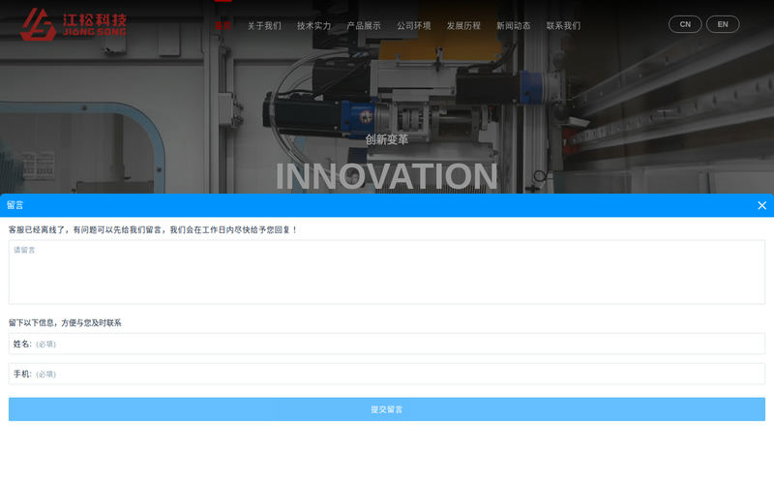Open the 关于我们 menu item
The image size is (774, 484).
(264, 26)
